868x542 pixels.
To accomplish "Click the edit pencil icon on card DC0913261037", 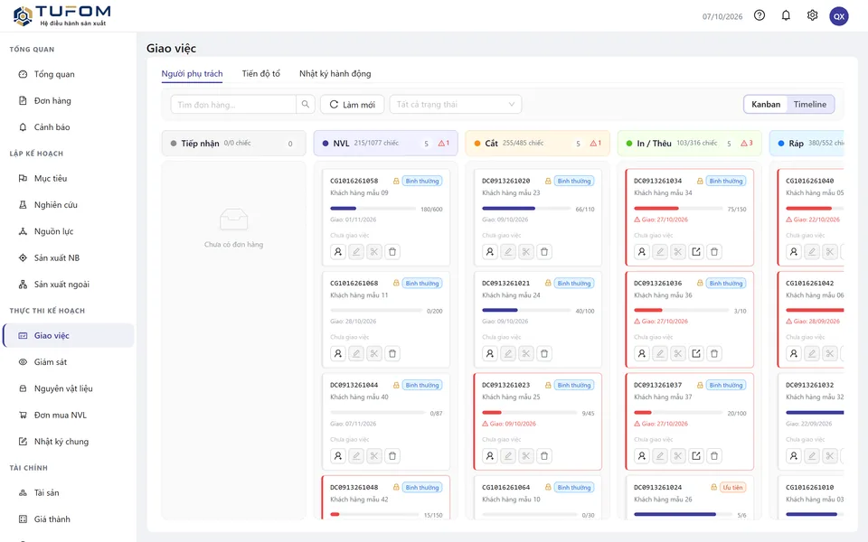I will click(x=659, y=455).
